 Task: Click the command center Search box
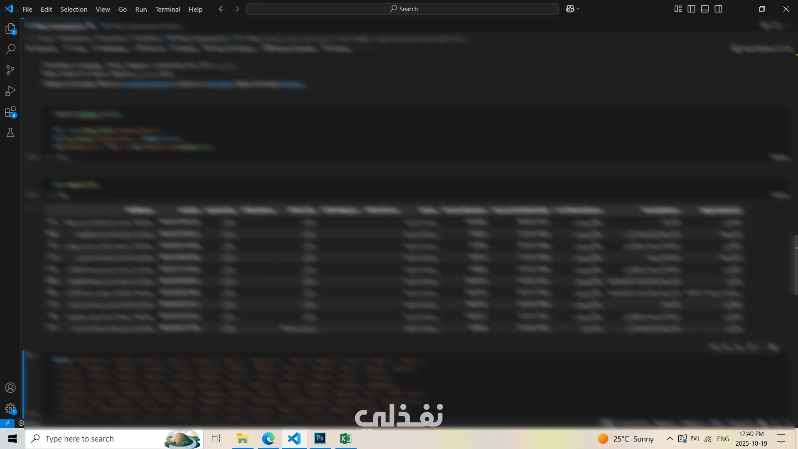pyautogui.click(x=402, y=9)
